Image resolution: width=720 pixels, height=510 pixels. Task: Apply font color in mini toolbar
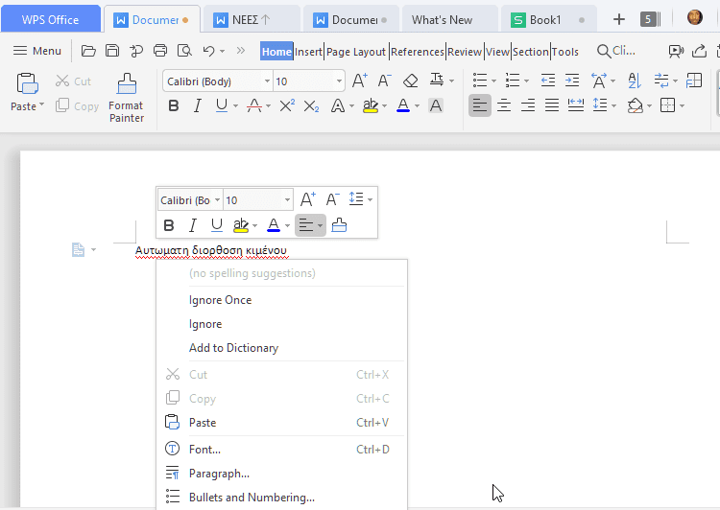point(274,225)
